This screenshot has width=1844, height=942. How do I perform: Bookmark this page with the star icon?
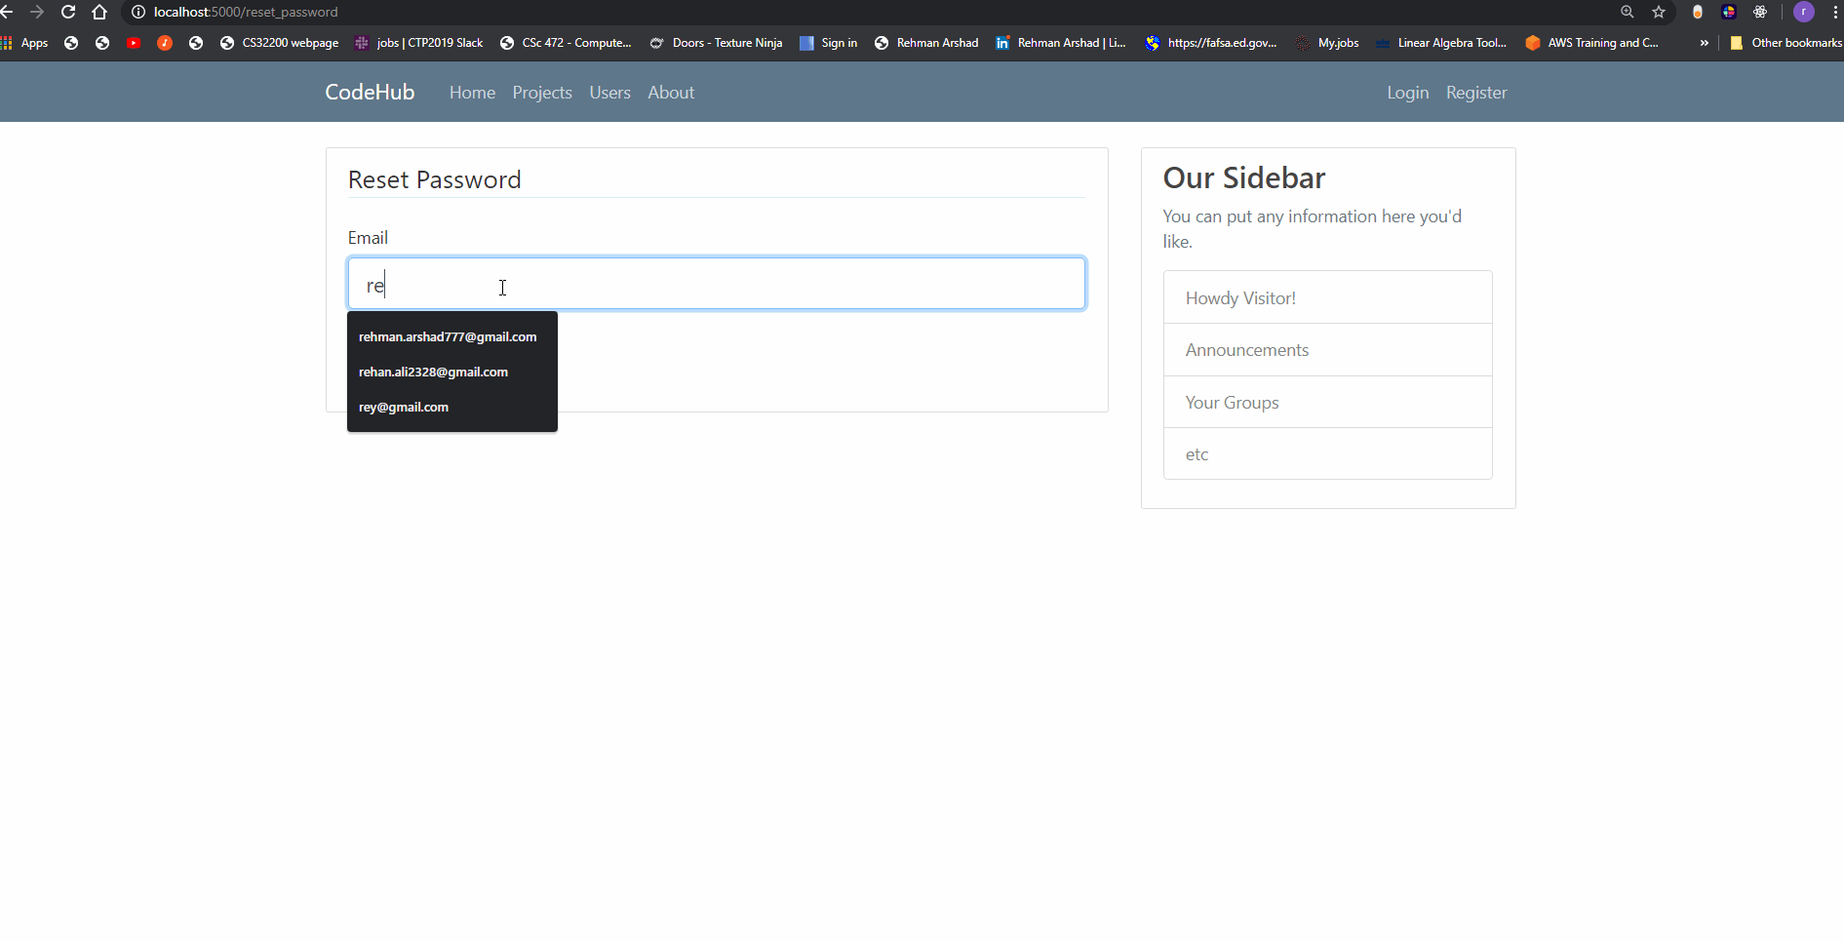[1659, 12]
